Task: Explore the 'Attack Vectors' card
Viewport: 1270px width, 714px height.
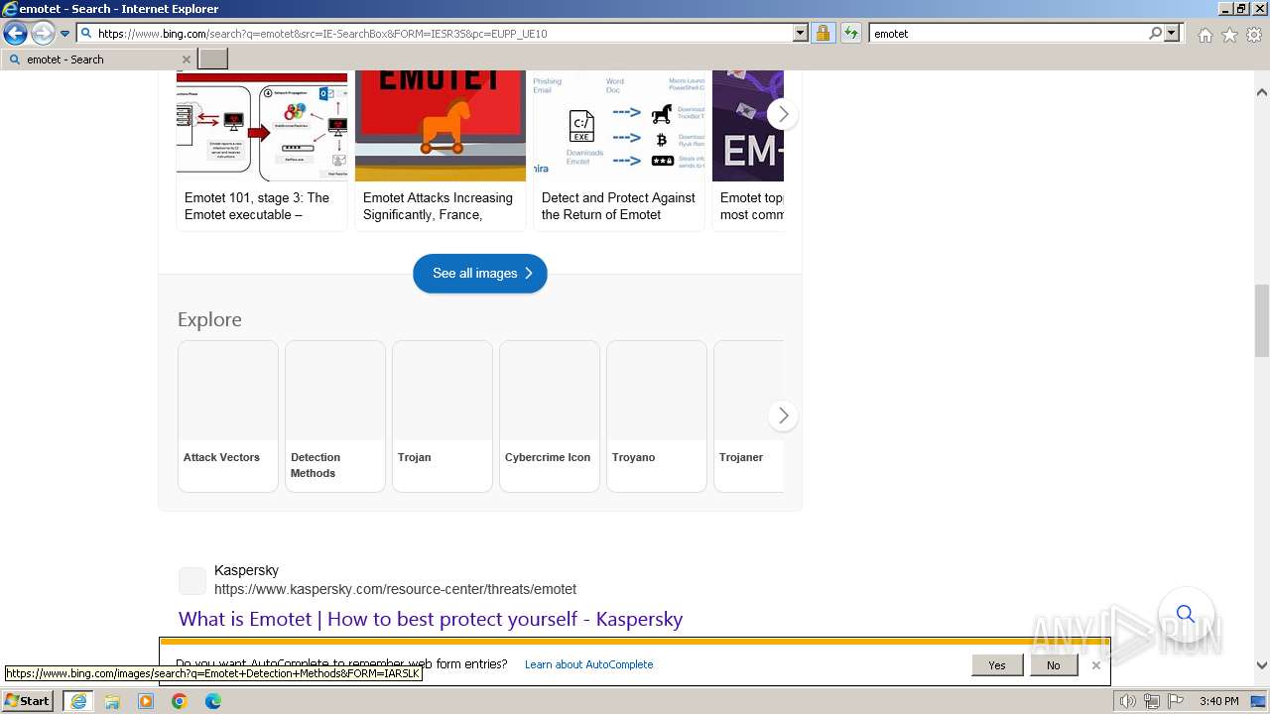Action: click(228, 416)
